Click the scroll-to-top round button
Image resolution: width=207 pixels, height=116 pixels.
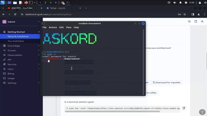coord(202,112)
